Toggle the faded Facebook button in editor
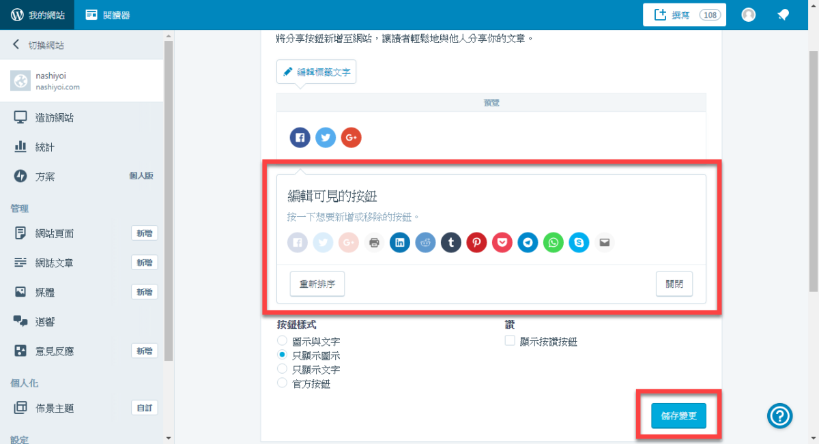Image resolution: width=819 pixels, height=444 pixels. (297, 242)
